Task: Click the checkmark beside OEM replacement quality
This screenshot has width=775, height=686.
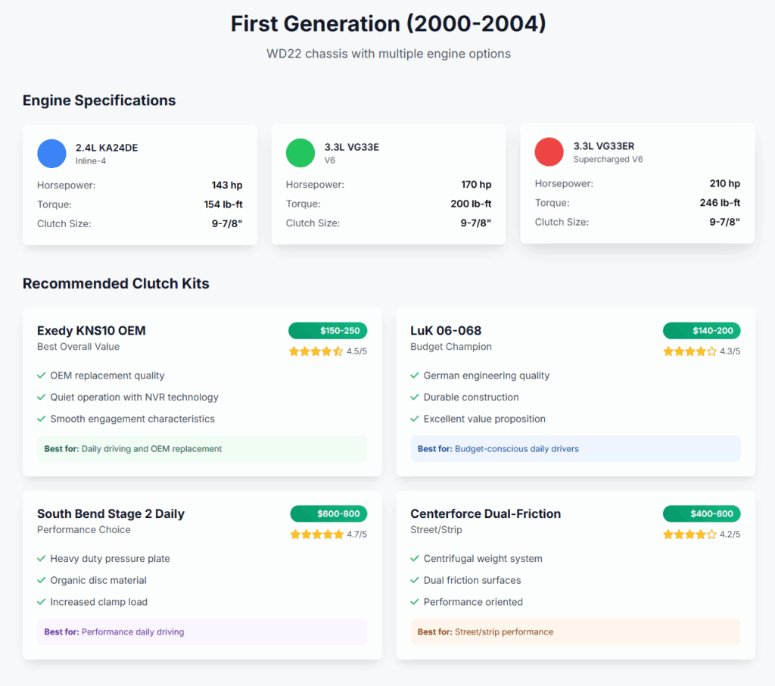Action: pos(42,376)
